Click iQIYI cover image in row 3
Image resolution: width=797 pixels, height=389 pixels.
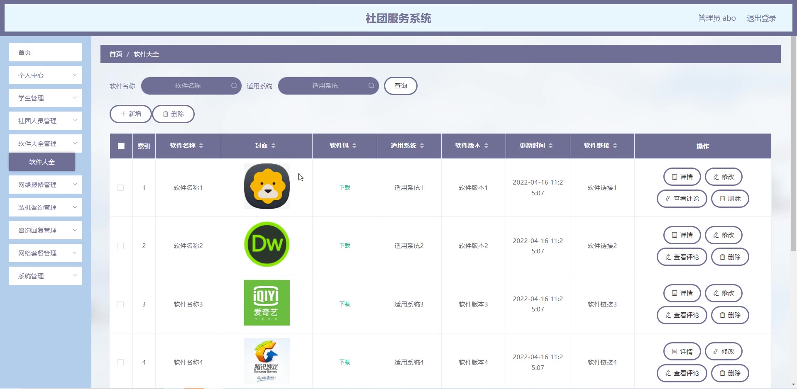pyautogui.click(x=267, y=303)
